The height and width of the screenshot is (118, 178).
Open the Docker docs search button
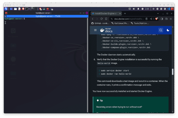coord(161,30)
